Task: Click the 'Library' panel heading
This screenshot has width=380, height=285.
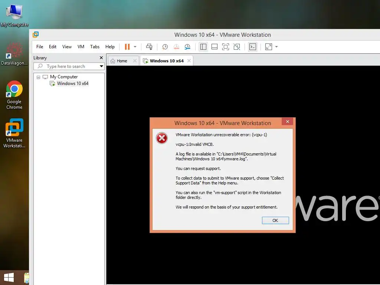Action: (40, 58)
